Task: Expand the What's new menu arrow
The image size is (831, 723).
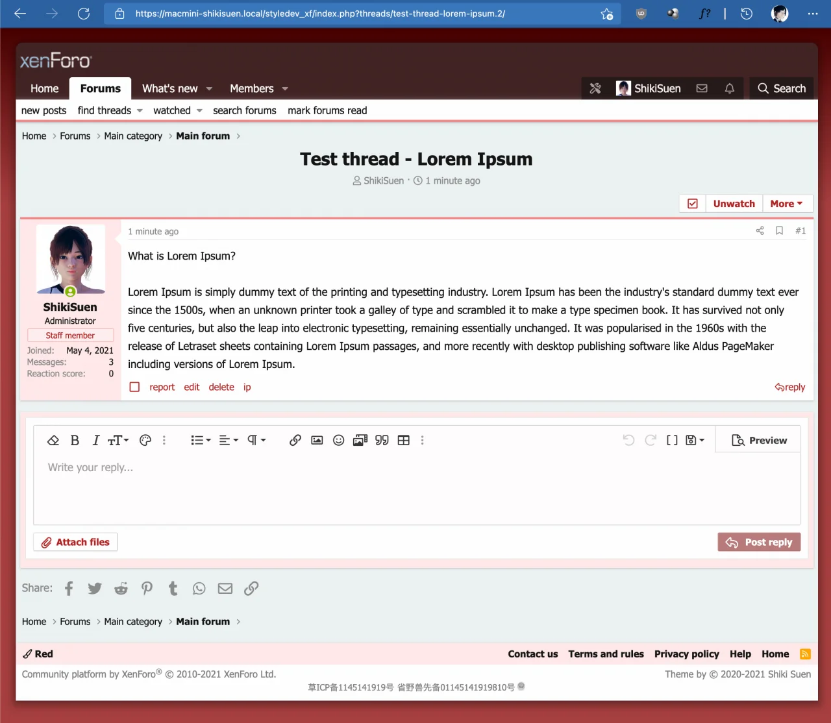Action: pos(210,89)
